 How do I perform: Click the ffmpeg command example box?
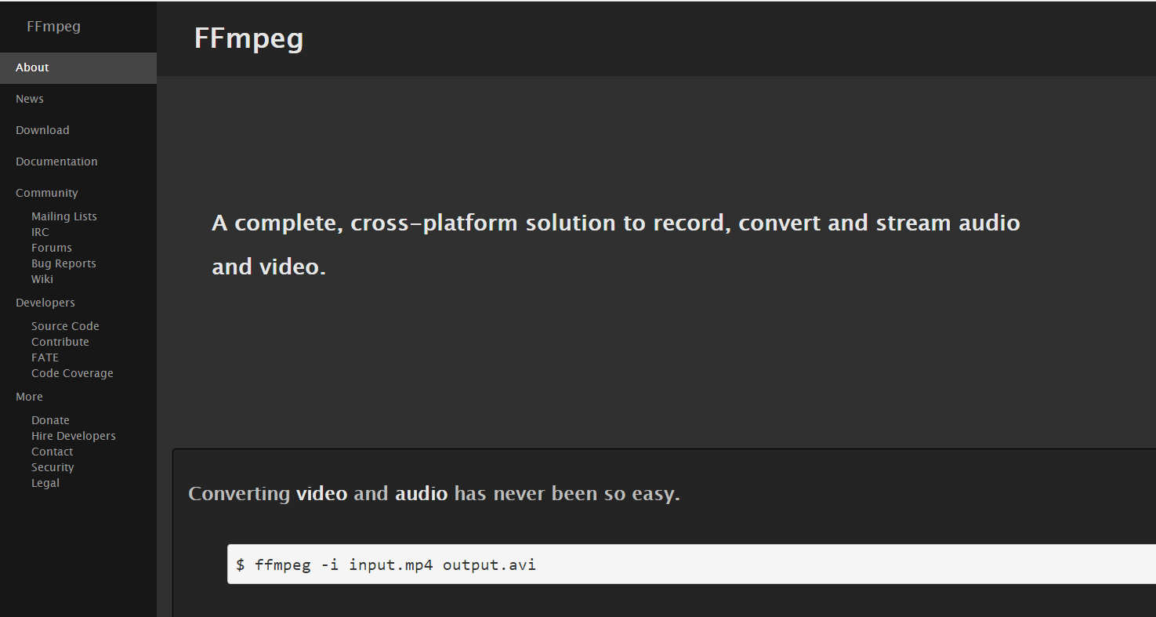point(690,564)
